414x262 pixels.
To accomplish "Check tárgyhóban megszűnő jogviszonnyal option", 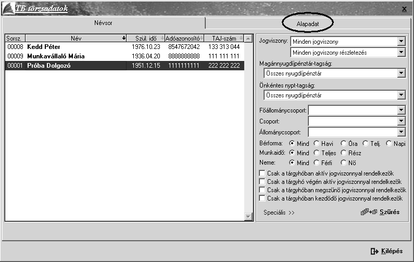I will 262,190.
